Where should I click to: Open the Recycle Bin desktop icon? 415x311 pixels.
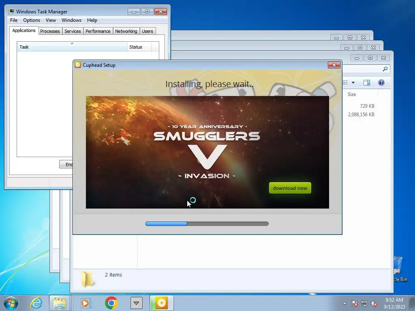pos(398,269)
